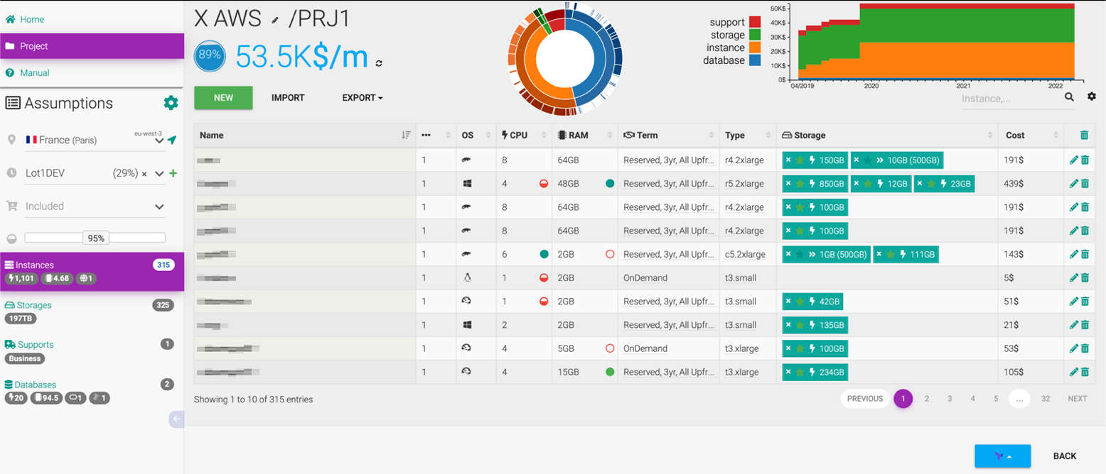Open the Assumptions settings gear
Image resolution: width=1106 pixels, height=474 pixels.
click(171, 102)
